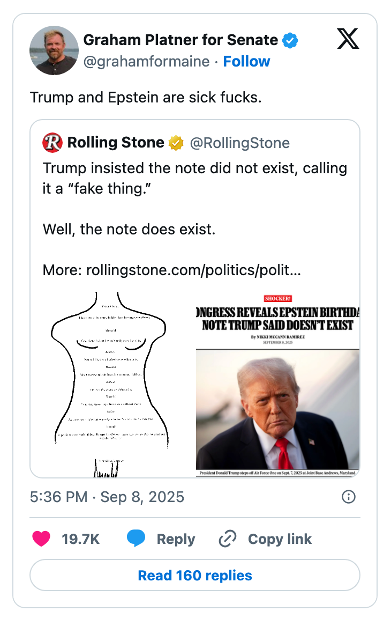The height and width of the screenshot is (619, 391).
Task: Click the X logo in the top corner
Action: point(348,39)
